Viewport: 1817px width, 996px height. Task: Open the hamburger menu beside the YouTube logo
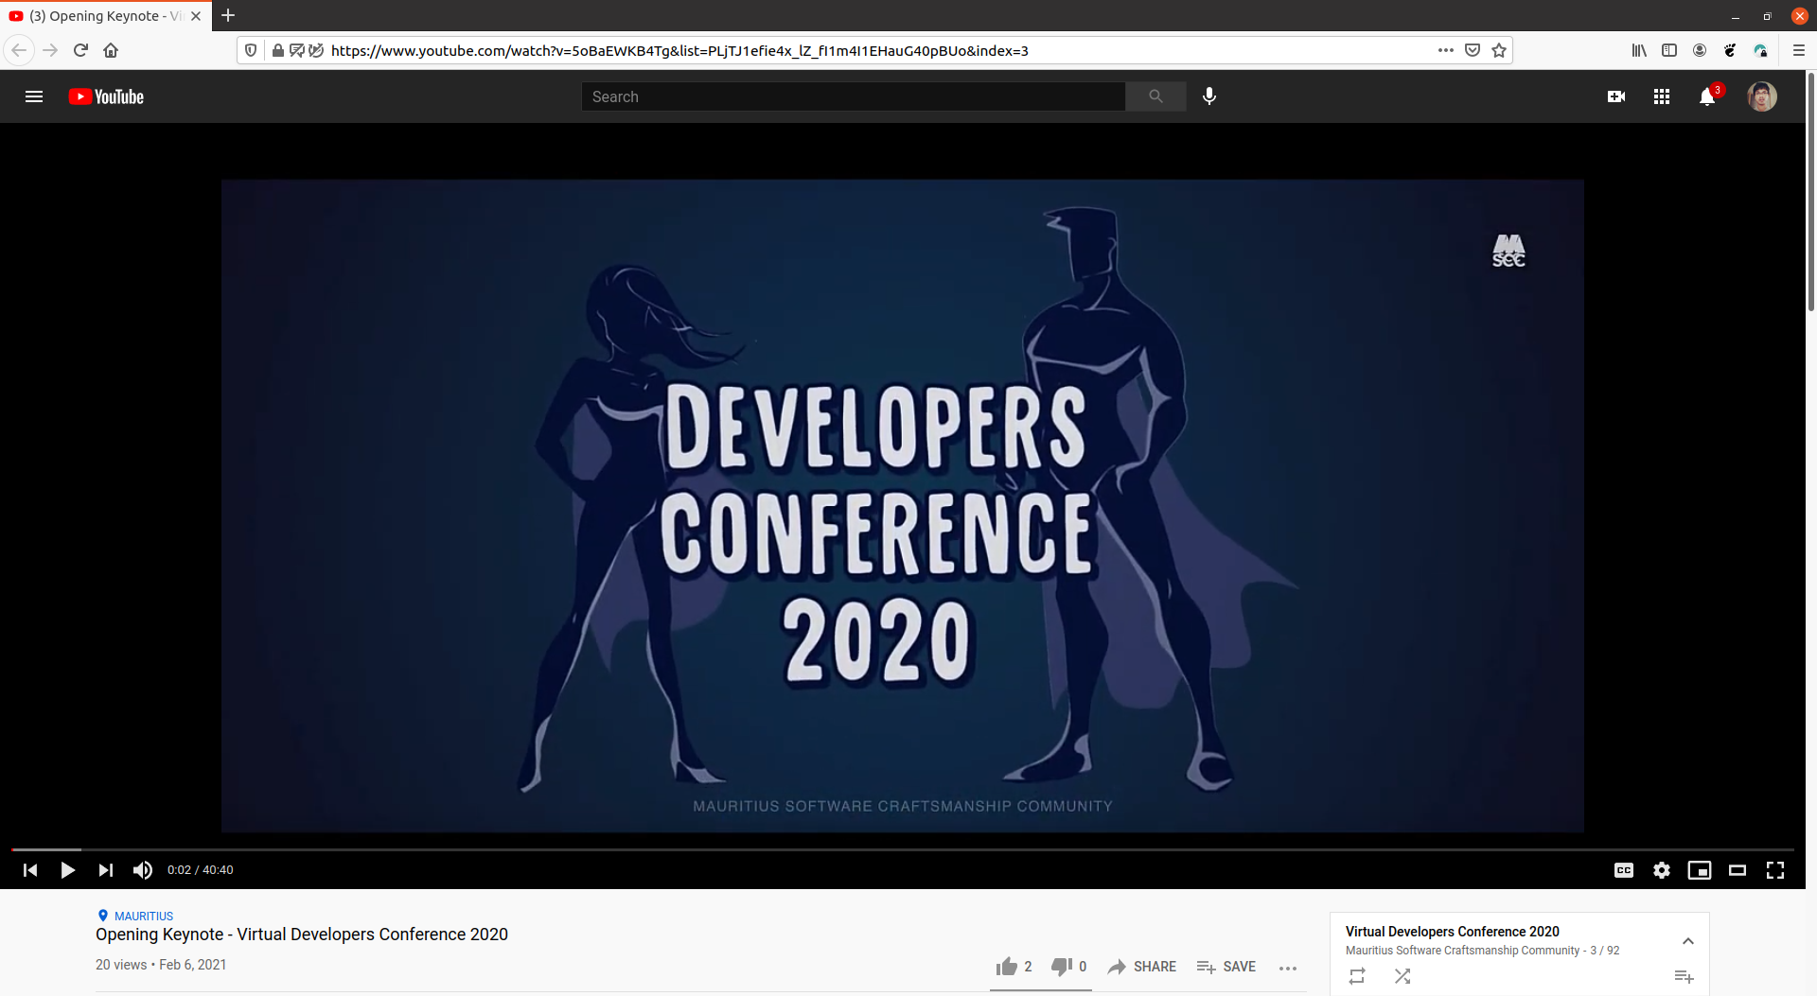(x=34, y=96)
